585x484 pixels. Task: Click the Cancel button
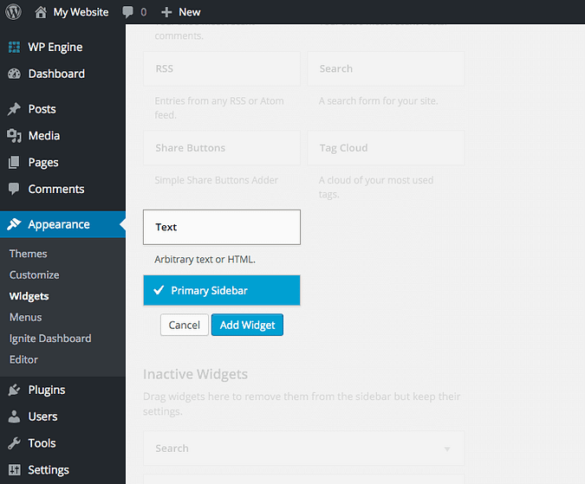tap(185, 325)
